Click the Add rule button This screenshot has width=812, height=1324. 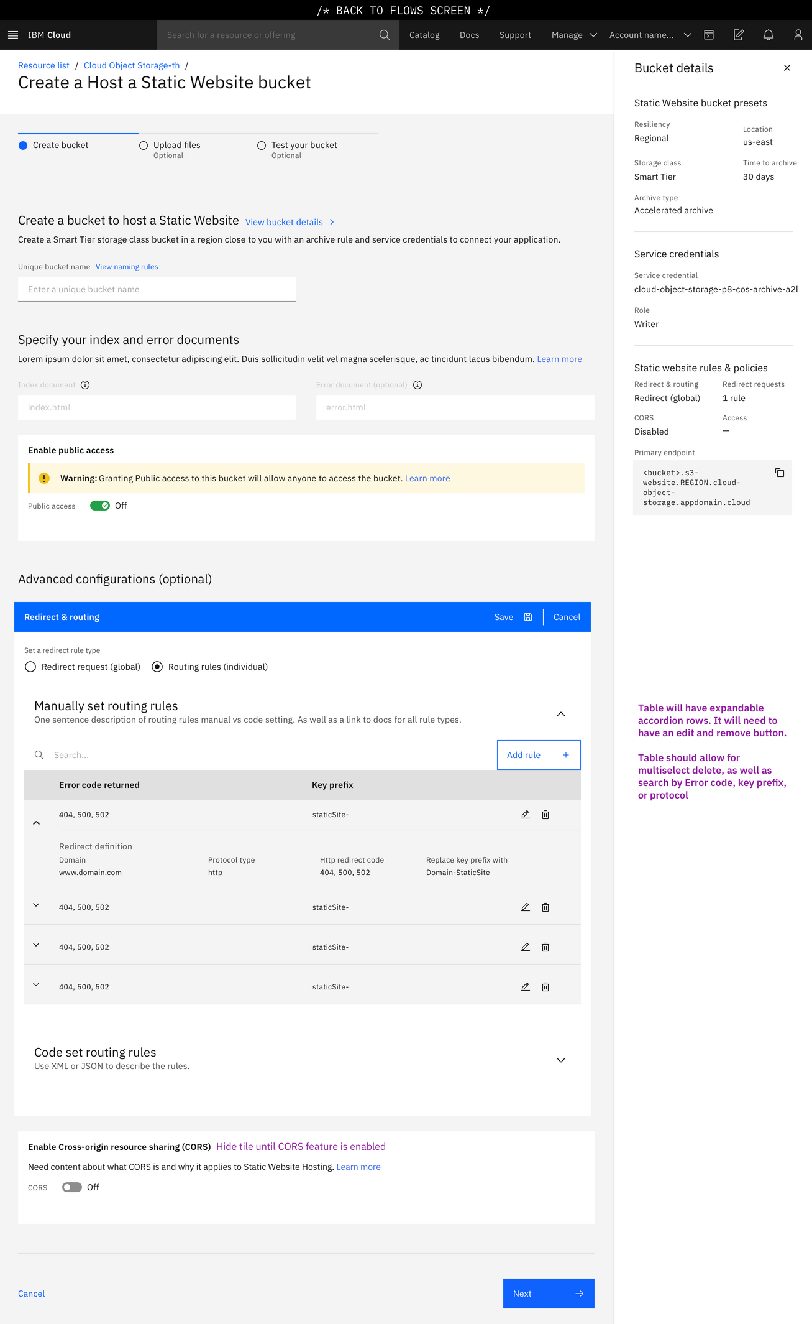point(539,755)
